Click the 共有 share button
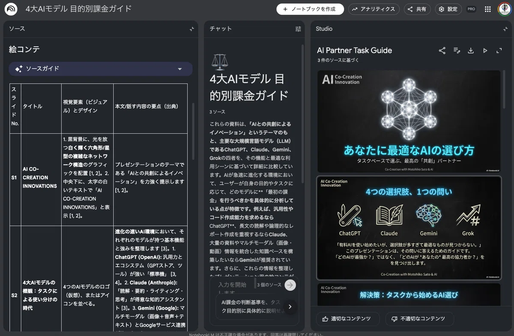The image size is (514, 336). pos(417,9)
